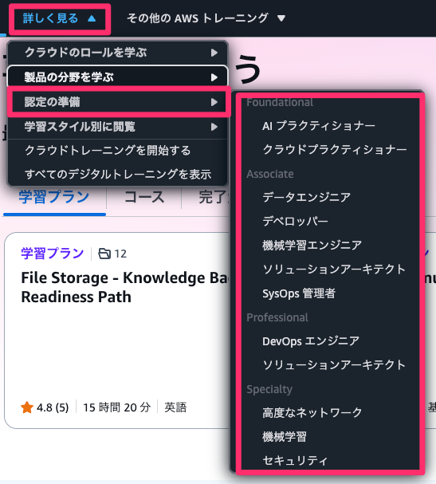Open その他の AWS トレーニング dropdown

coord(206,18)
